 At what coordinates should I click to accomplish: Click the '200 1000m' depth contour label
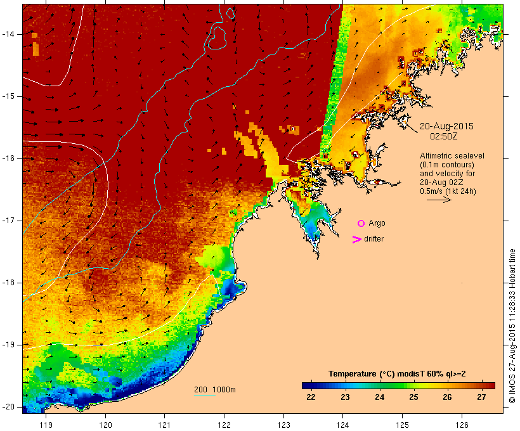(x=215, y=390)
